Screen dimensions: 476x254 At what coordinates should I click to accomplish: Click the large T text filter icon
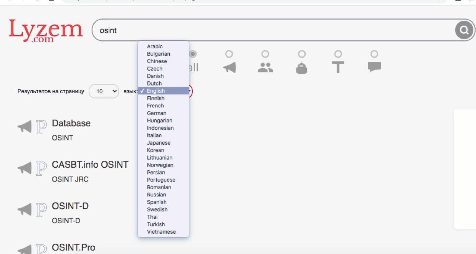click(338, 68)
